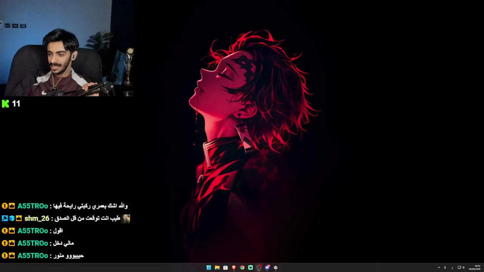
Task: Click the blue moderator badge beside shm_26
Action: click(x=5, y=218)
